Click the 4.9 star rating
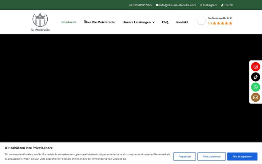Viewport: 262px width, 164px height. tap(220, 23)
